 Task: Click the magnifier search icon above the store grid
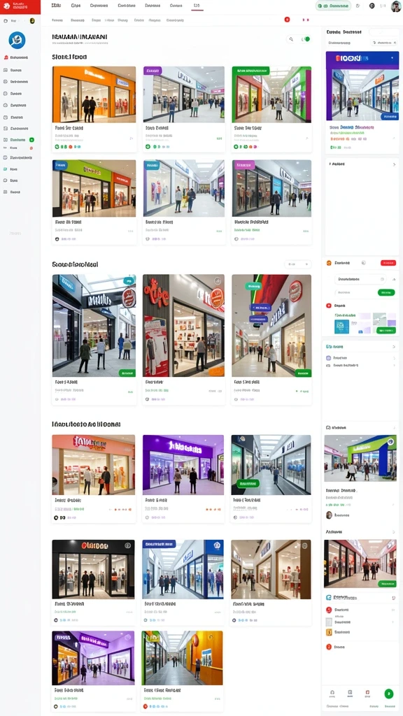[291, 39]
